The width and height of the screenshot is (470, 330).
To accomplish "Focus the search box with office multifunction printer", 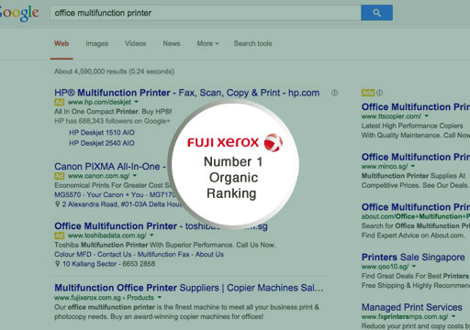I will (206, 13).
